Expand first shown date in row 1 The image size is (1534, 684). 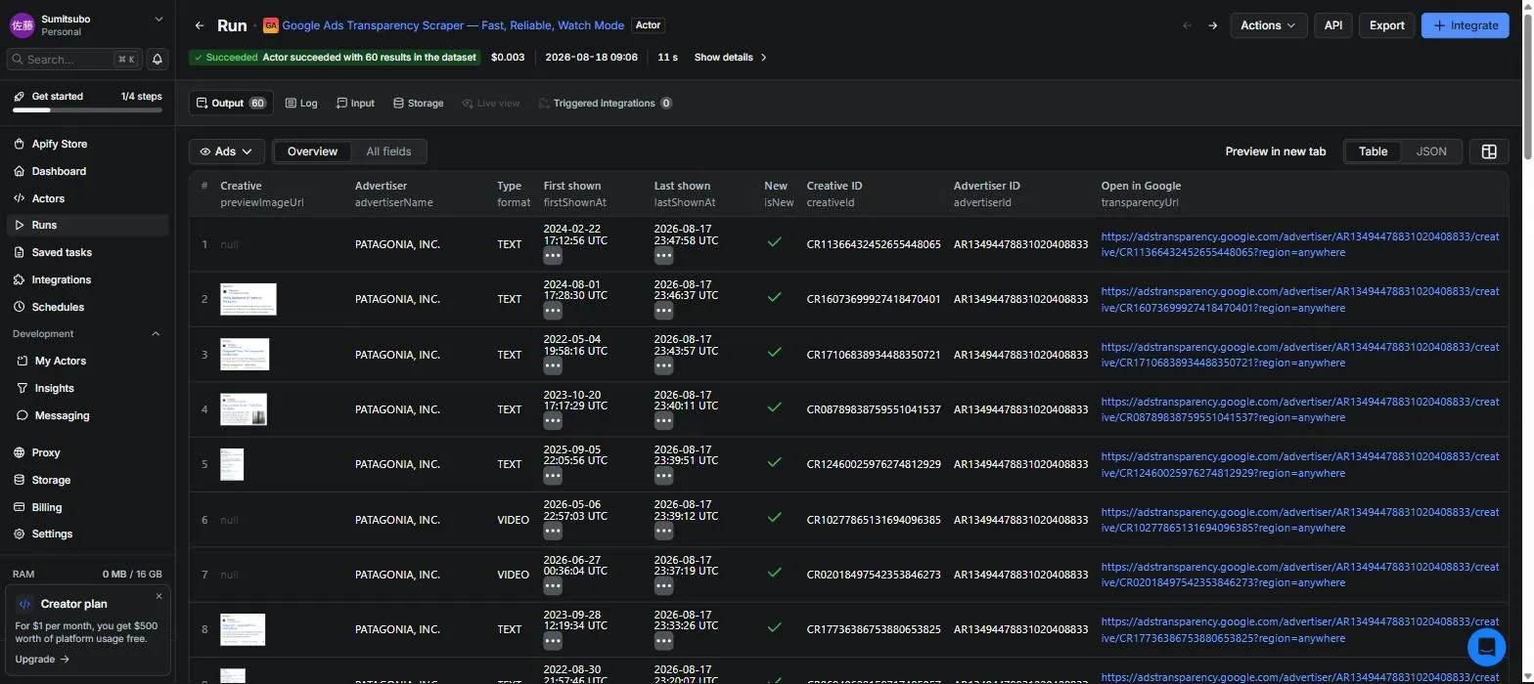(553, 256)
